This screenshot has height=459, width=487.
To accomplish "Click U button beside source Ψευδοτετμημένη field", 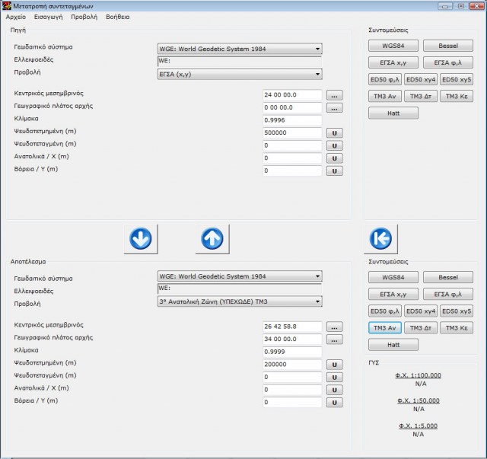I will (x=335, y=132).
